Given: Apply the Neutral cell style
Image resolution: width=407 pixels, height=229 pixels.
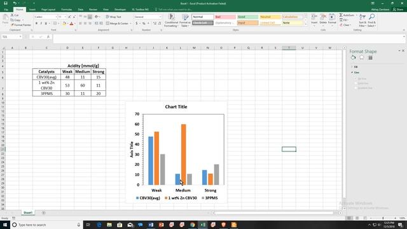Looking at the screenshot, I should coord(270,17).
